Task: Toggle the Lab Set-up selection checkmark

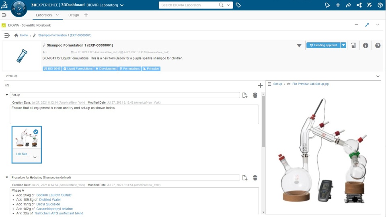Action: [36, 132]
